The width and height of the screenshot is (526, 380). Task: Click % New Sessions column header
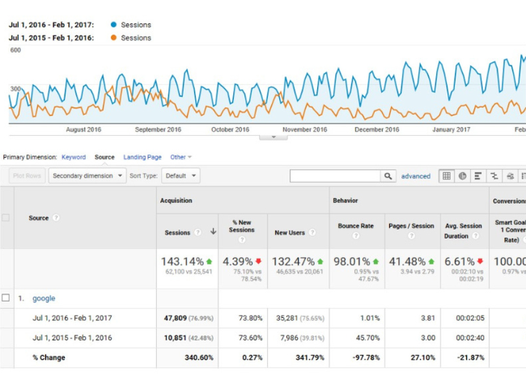coord(242,226)
